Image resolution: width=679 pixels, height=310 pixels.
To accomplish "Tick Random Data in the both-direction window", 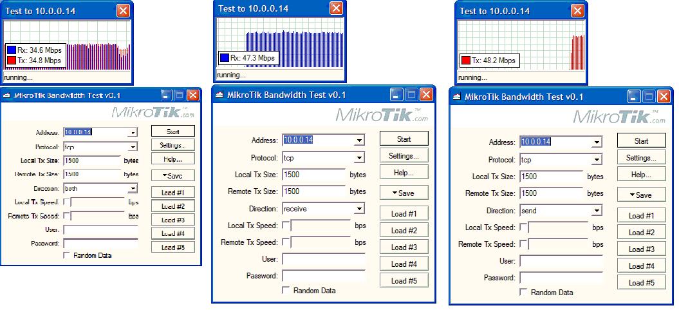I will click(67, 255).
